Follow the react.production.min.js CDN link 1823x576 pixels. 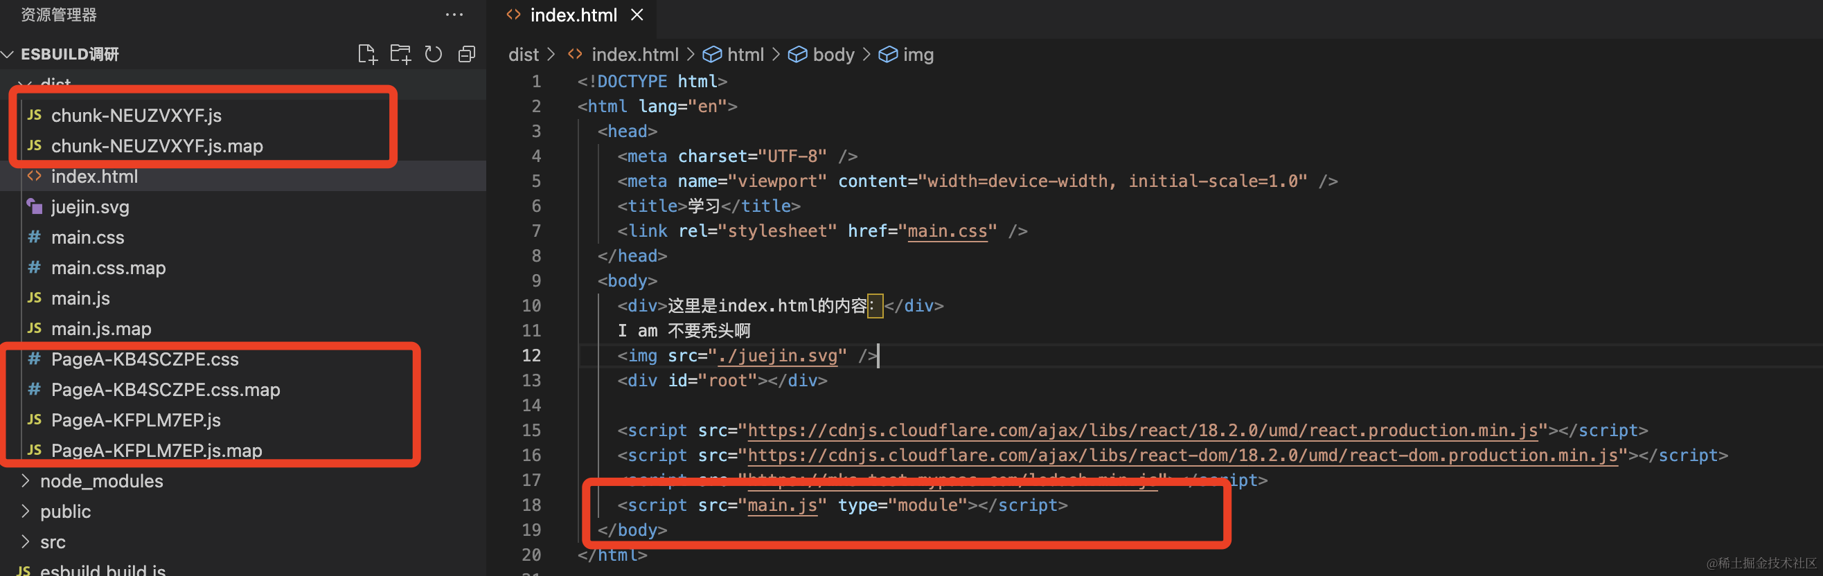(x=1142, y=430)
